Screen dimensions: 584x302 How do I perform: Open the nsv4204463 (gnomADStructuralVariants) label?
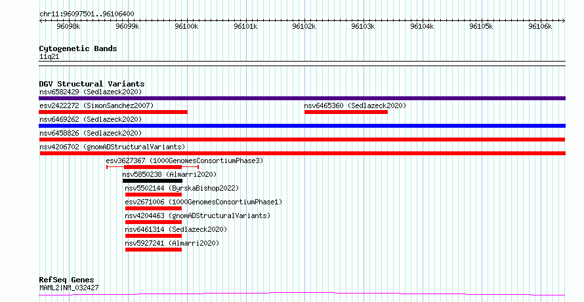tap(198, 216)
